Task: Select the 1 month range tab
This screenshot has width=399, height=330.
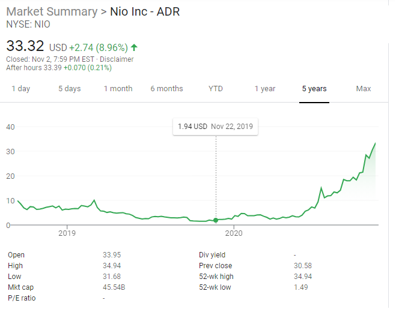Action: [118, 89]
